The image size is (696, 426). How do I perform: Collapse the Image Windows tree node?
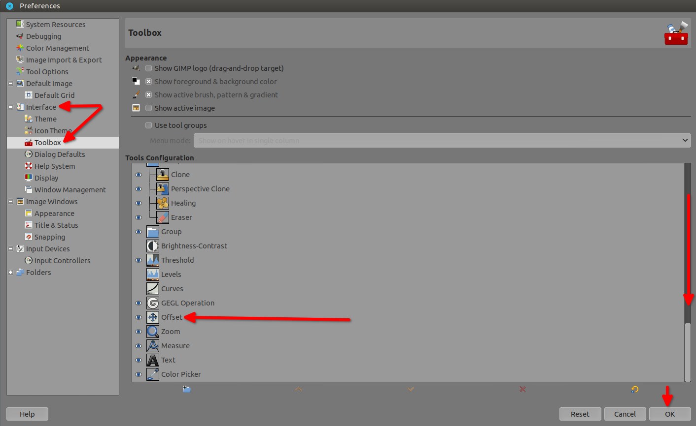click(x=10, y=202)
